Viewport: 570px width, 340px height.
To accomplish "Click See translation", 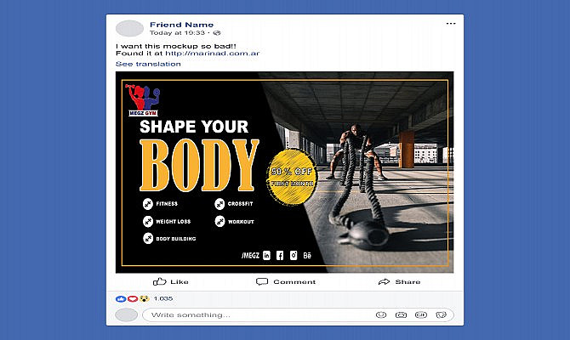I will tap(148, 64).
